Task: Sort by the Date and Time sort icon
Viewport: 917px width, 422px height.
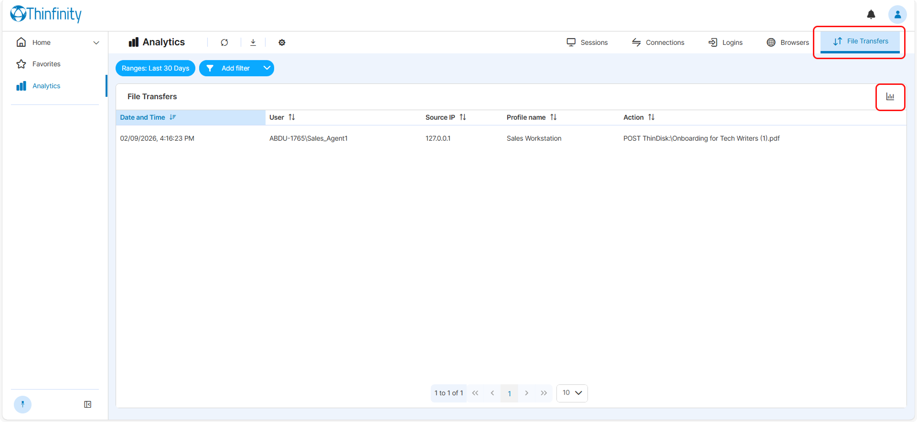Action: point(173,117)
